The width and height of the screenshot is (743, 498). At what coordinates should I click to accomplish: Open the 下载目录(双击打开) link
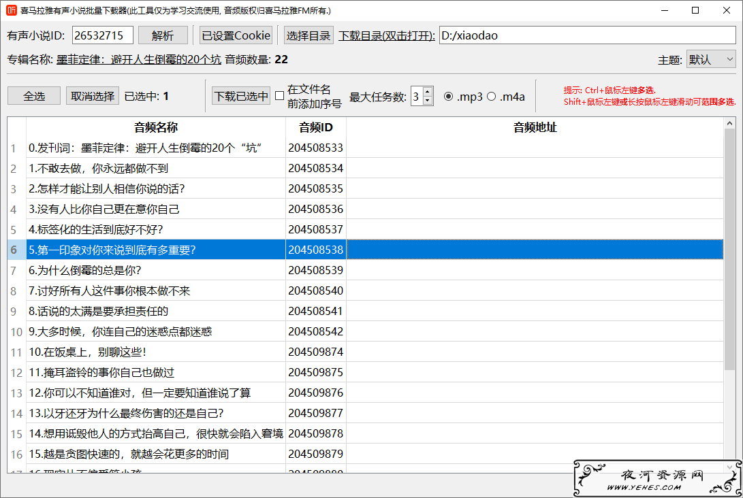387,36
